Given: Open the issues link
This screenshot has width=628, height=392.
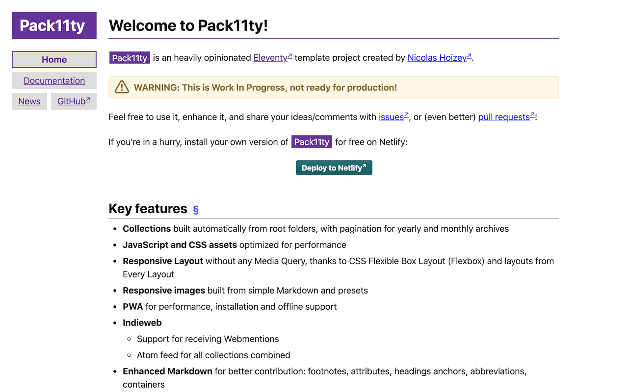Looking at the screenshot, I should [393, 117].
